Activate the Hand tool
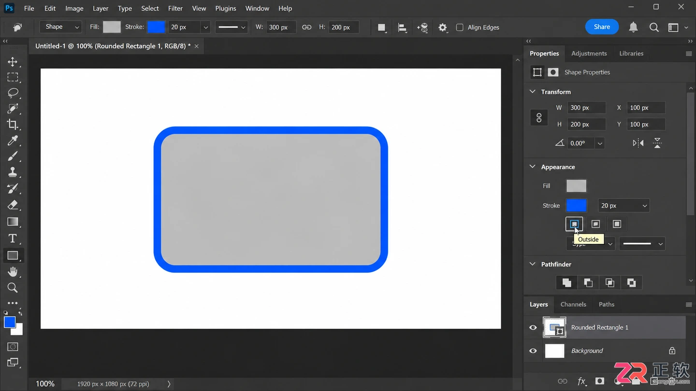The image size is (696, 391). pyautogui.click(x=13, y=272)
